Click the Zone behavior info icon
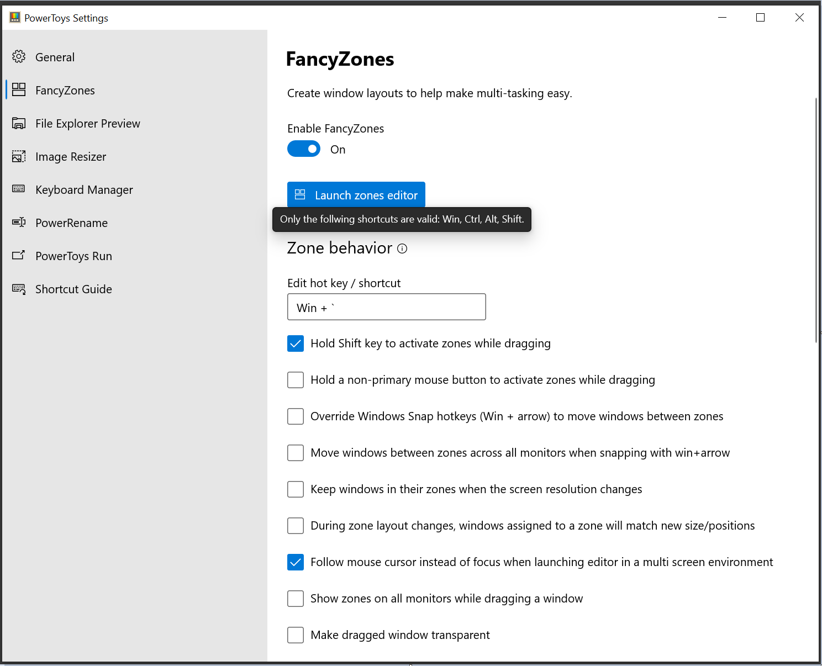Viewport: 822px width, 666px height. click(x=402, y=249)
